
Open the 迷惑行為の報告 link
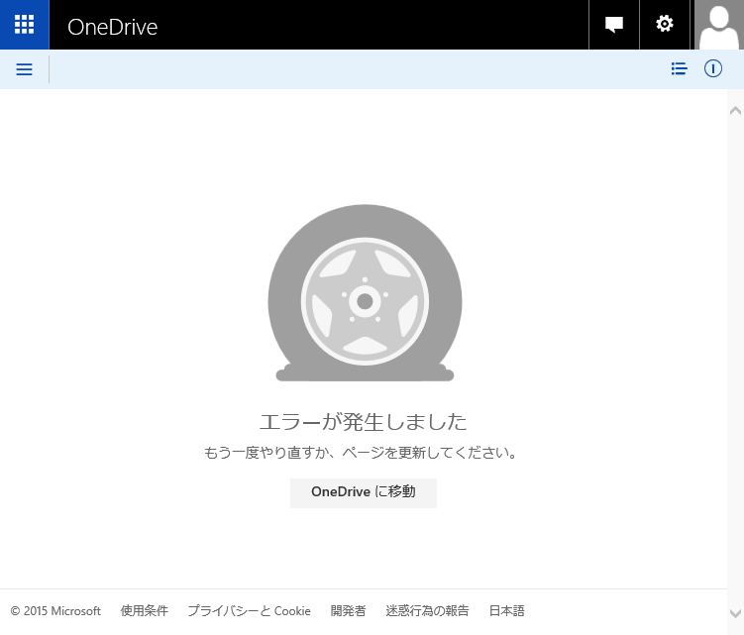tap(427, 611)
